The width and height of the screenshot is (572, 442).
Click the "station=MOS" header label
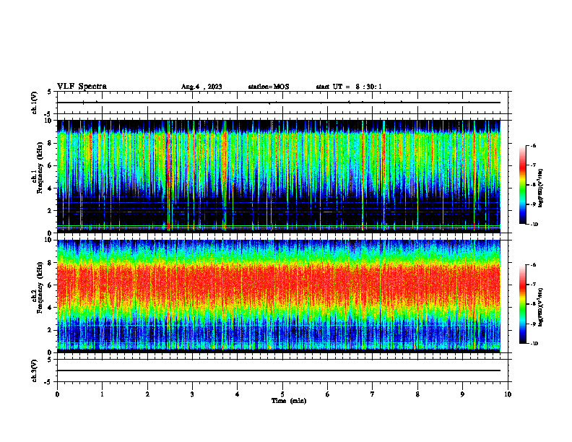pyautogui.click(x=269, y=87)
